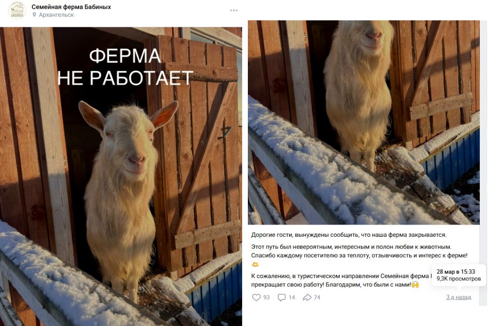
Task: Like the post with the heart icon
Action: (256, 297)
